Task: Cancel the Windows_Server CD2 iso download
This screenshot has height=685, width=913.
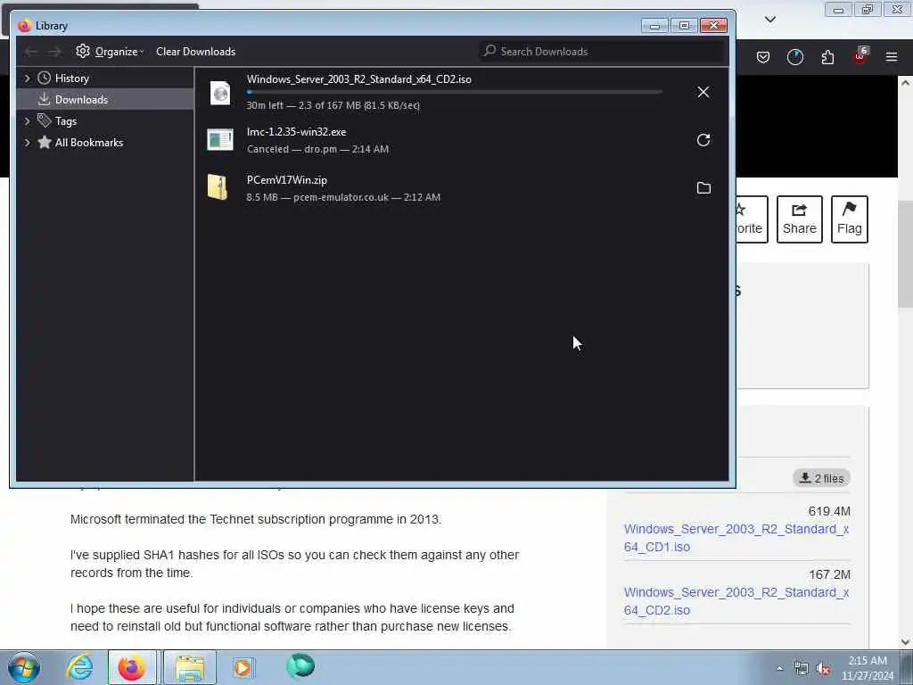Action: click(x=703, y=92)
